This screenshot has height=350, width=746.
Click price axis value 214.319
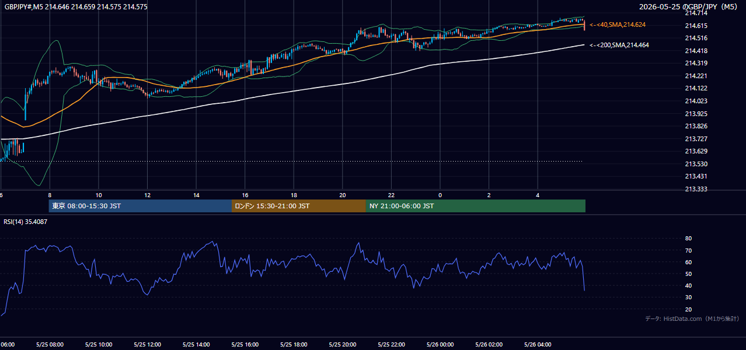point(696,63)
